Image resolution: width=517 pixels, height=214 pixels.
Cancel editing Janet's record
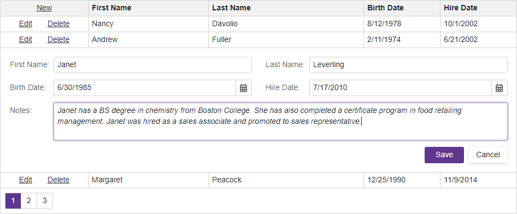coord(487,154)
